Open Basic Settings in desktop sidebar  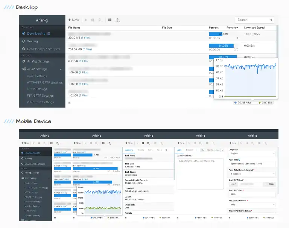pyautogui.click(x=37, y=76)
